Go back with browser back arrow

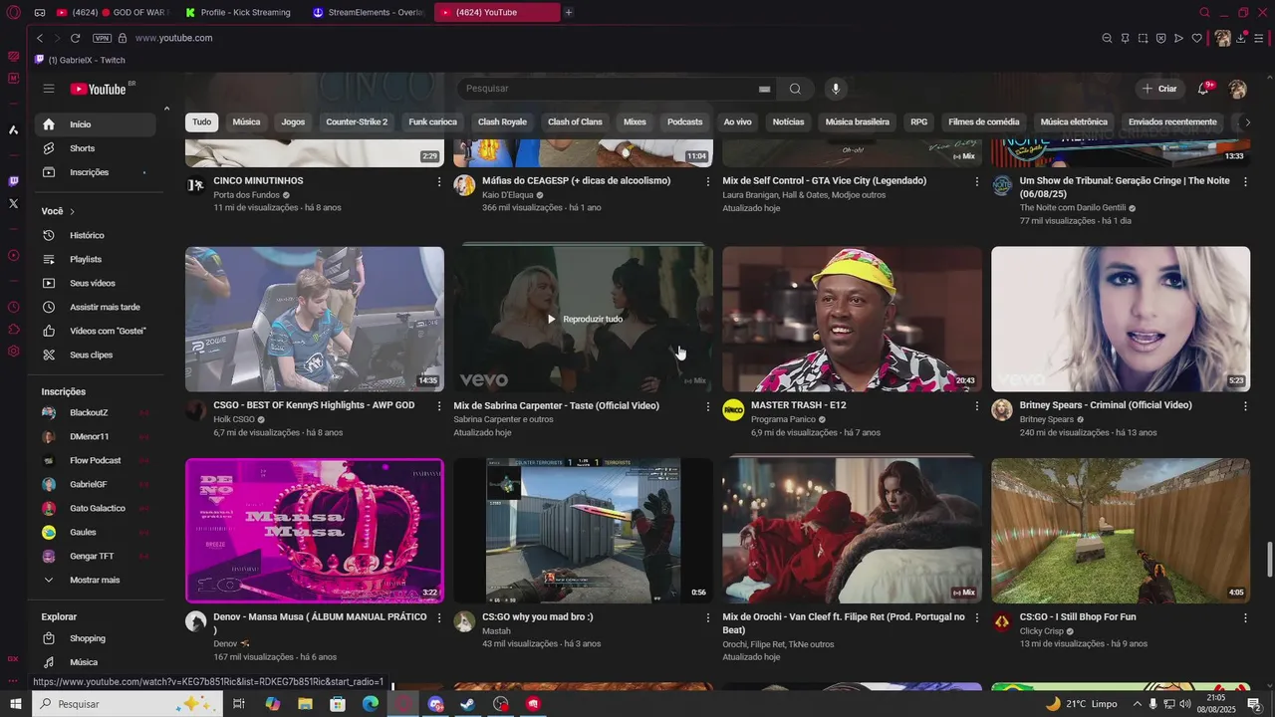pos(40,38)
